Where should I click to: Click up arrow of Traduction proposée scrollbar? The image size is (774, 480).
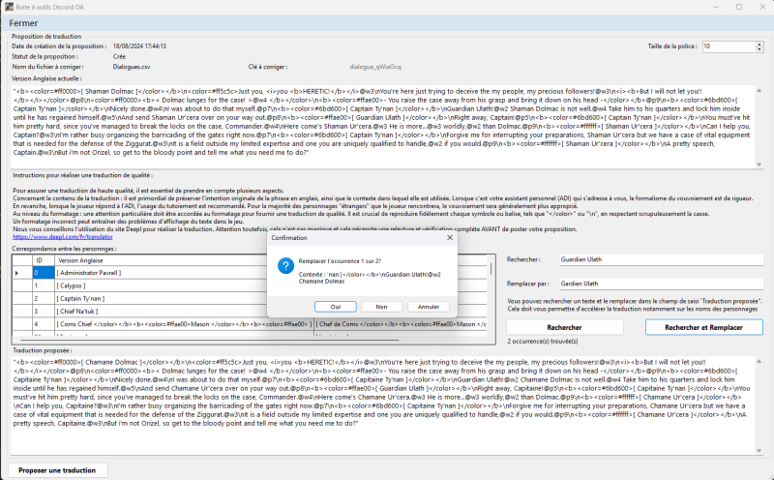tap(759, 362)
